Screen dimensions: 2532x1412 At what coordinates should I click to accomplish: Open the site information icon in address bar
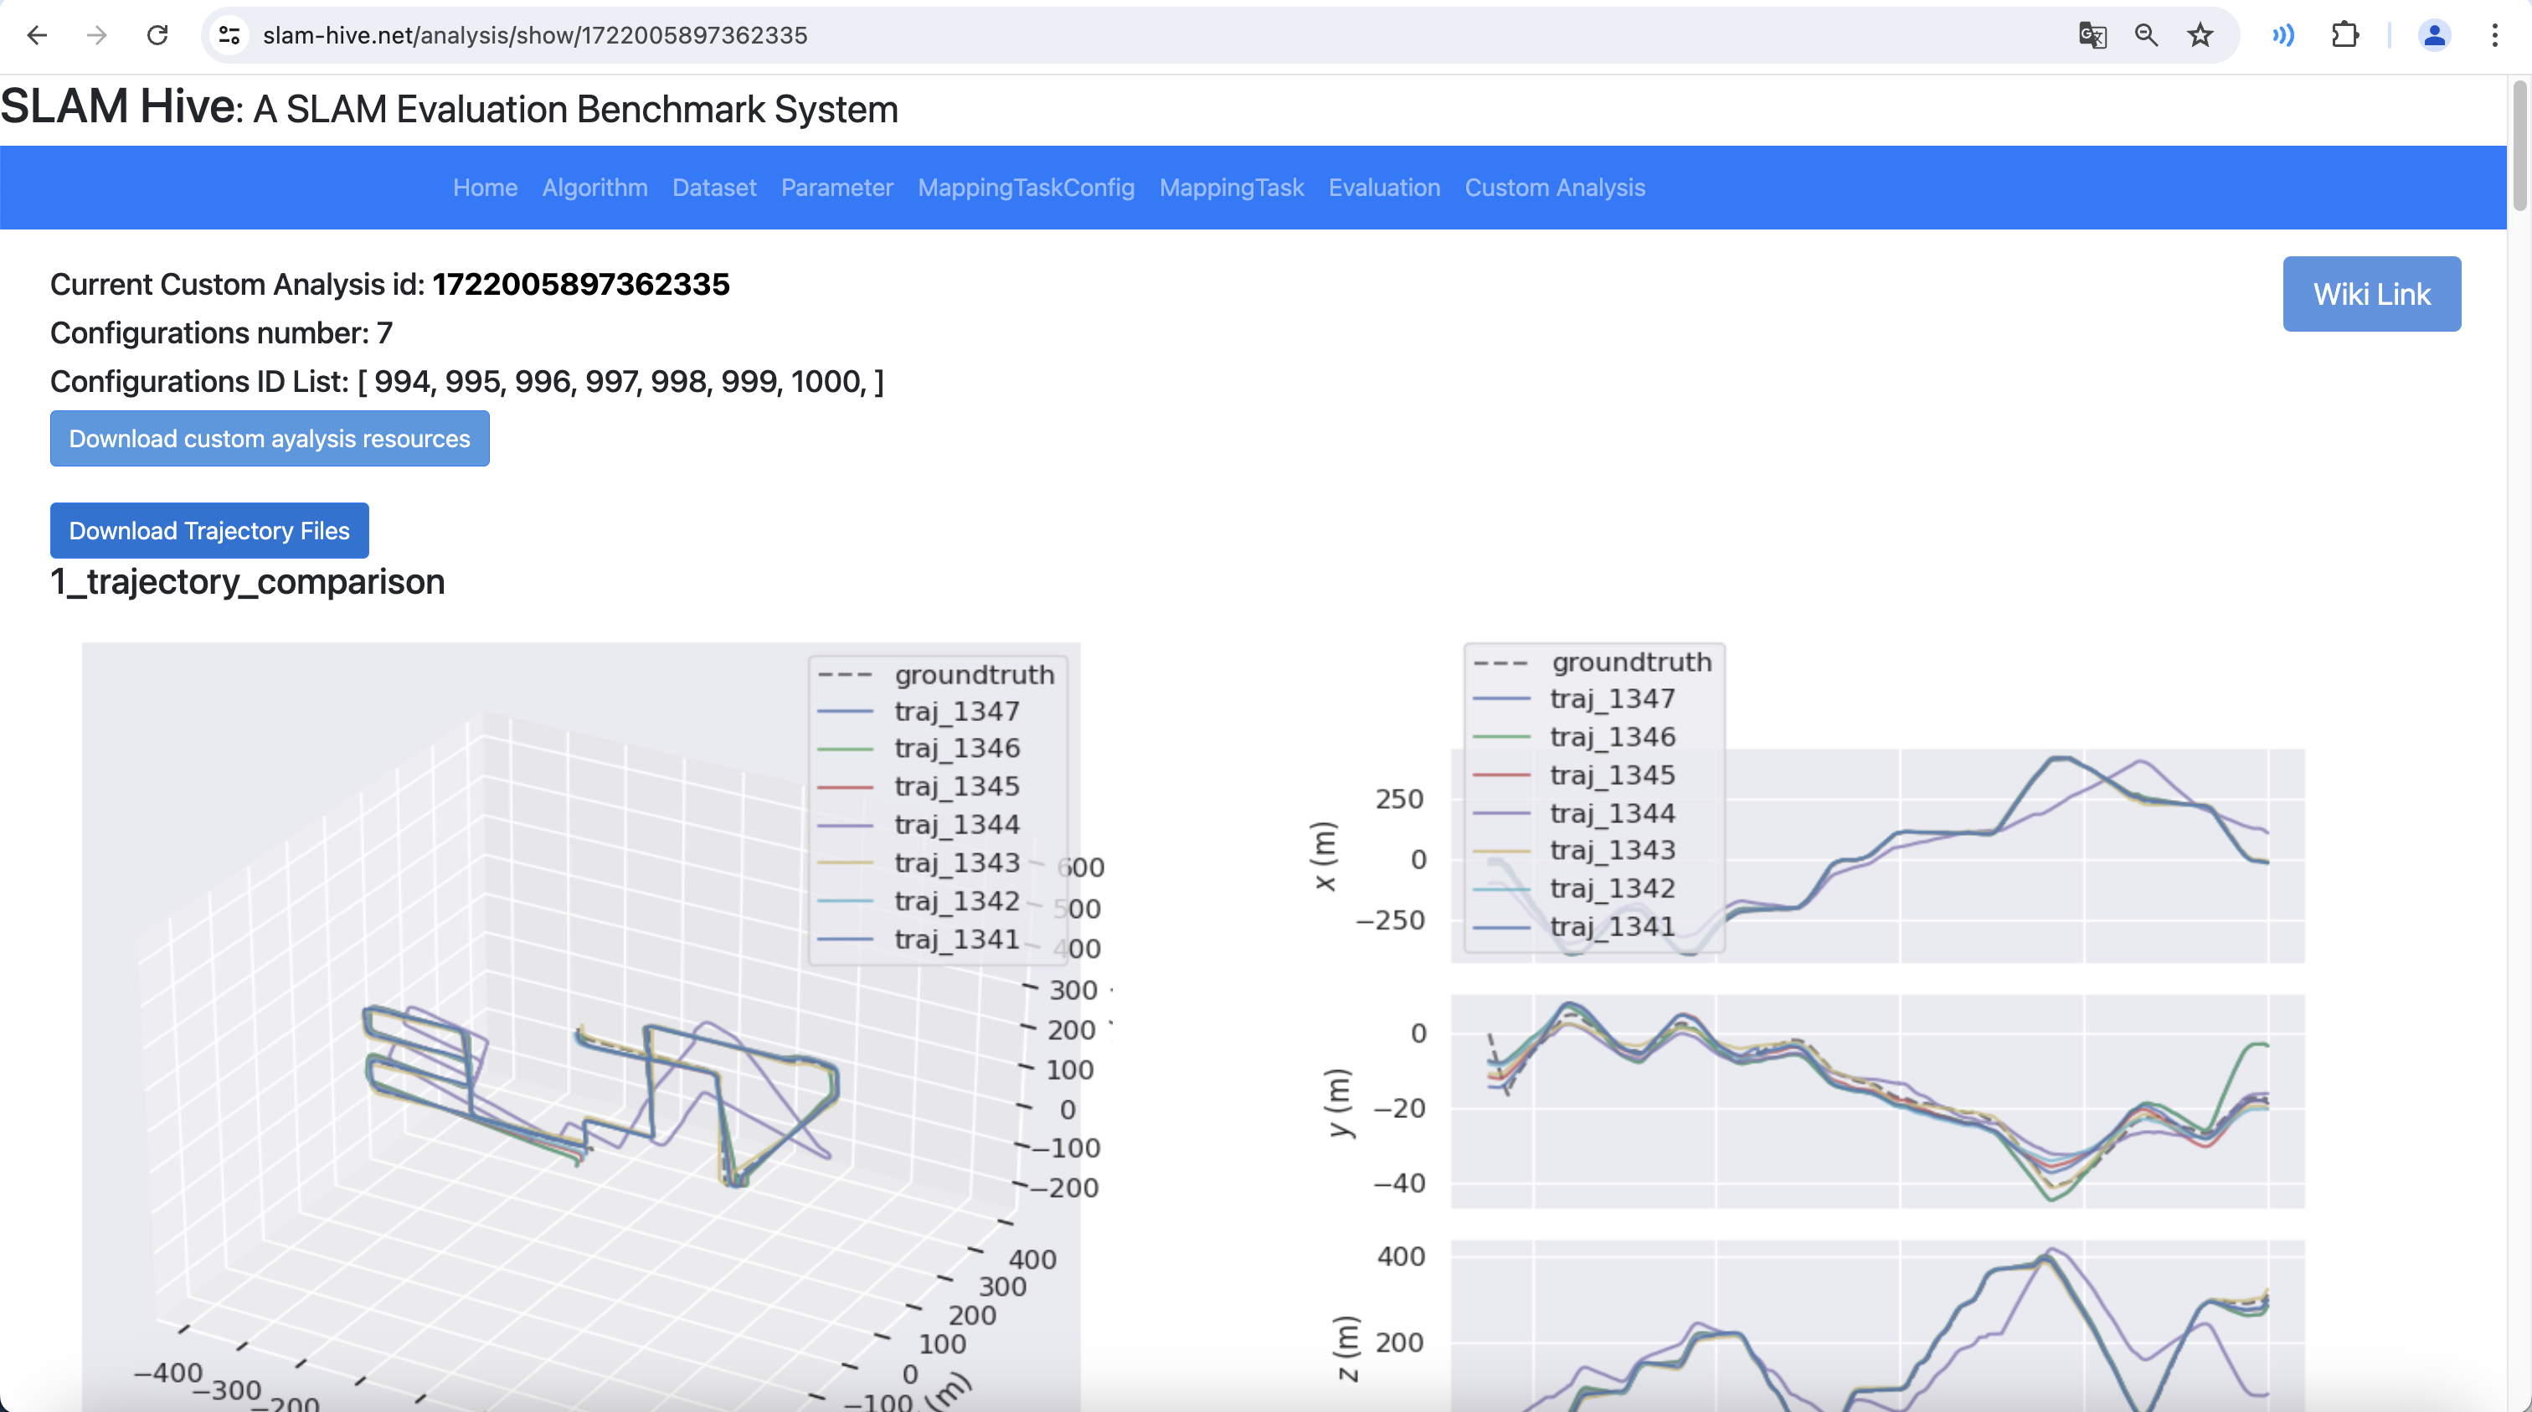point(229,35)
